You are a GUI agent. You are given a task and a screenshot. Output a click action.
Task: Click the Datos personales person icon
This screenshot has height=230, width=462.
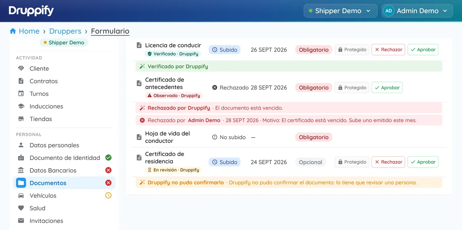21,145
